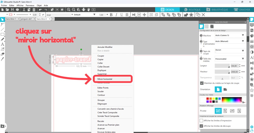Open preferences with the blue gear icon
The image size is (254, 133).
252,127
